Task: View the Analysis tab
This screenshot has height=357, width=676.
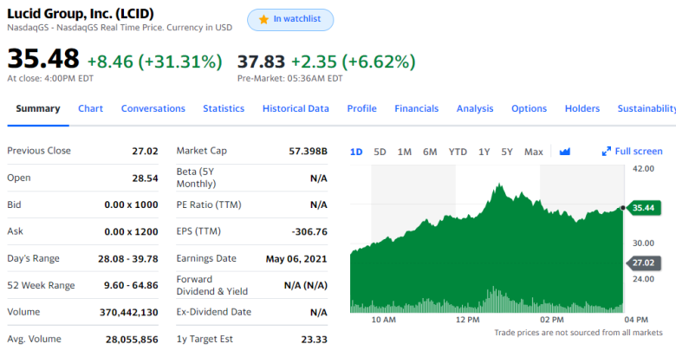Action: point(475,108)
